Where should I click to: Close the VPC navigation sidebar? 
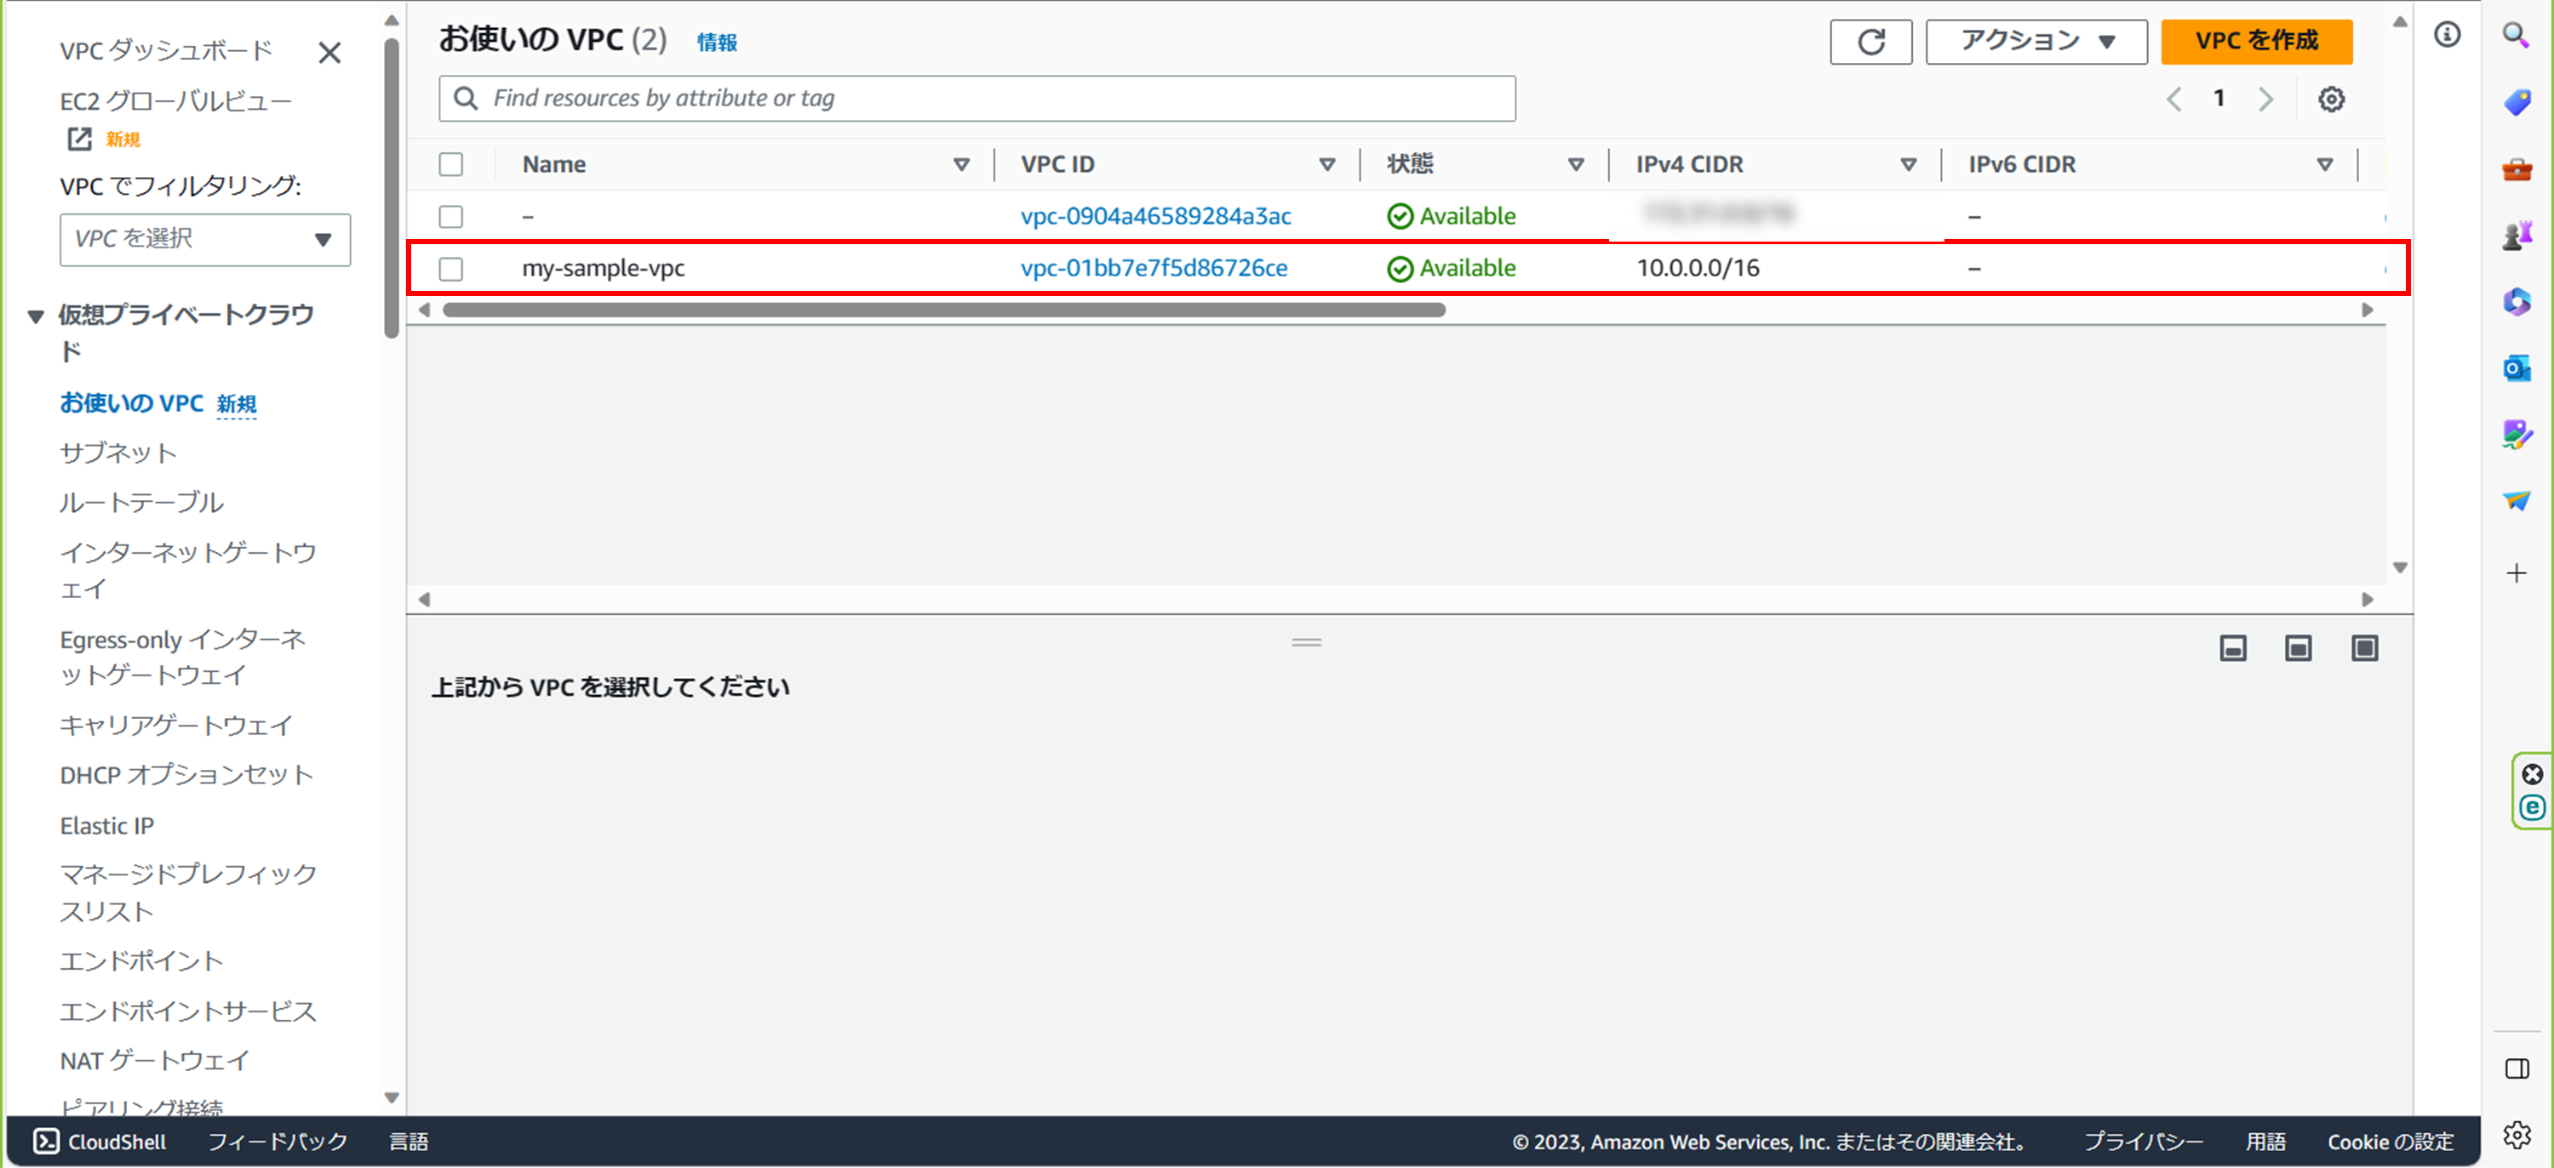tap(329, 53)
